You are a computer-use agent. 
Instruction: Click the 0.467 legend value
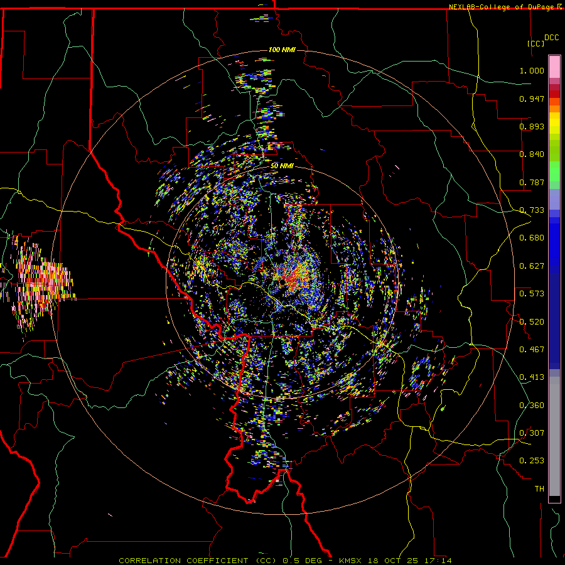(532, 350)
